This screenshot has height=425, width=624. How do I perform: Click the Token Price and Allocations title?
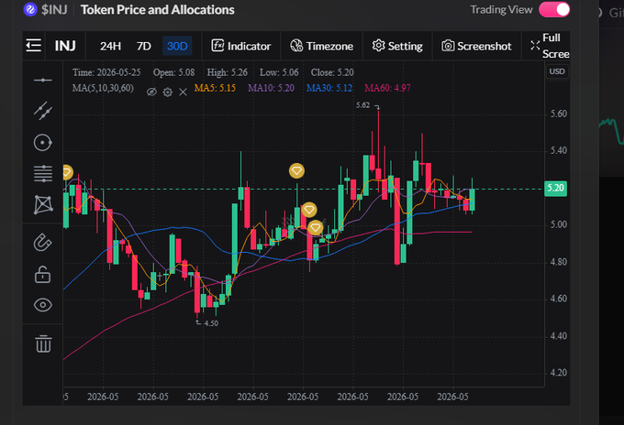point(158,9)
